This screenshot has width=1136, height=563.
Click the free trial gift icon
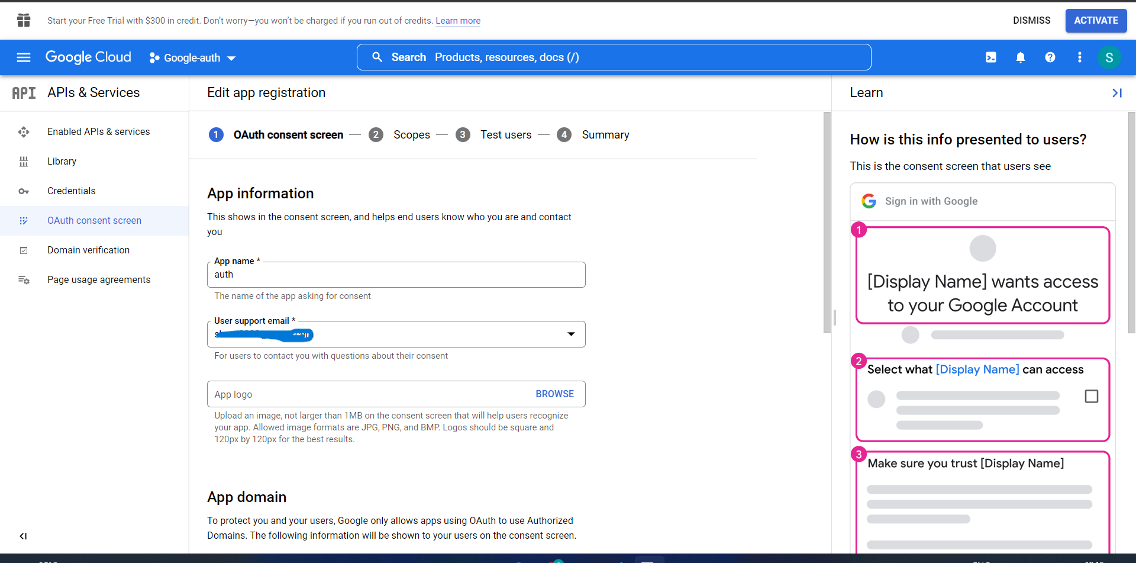(x=24, y=21)
